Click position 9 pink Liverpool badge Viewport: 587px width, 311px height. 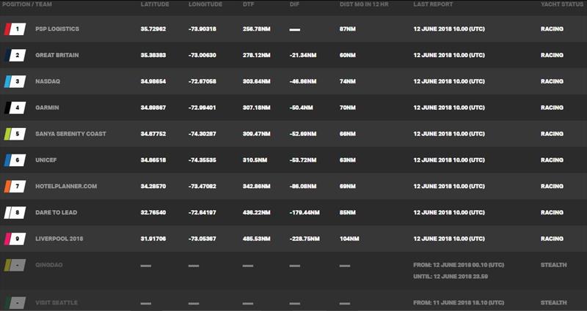[x=15, y=239]
